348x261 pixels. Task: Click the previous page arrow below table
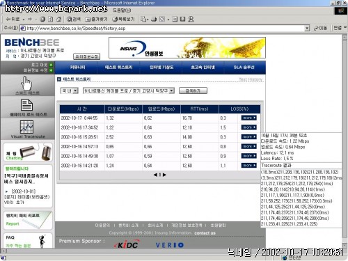point(155,175)
